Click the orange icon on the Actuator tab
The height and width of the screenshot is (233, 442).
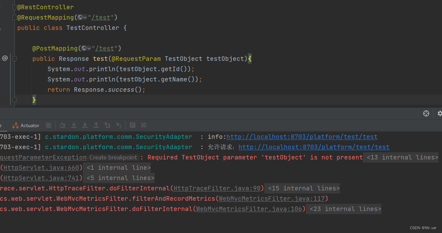click(x=15, y=125)
